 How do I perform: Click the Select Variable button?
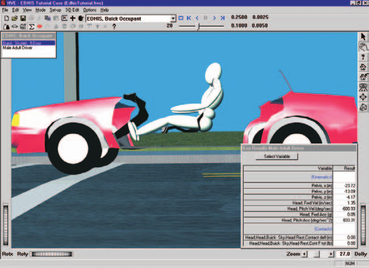tap(277, 156)
